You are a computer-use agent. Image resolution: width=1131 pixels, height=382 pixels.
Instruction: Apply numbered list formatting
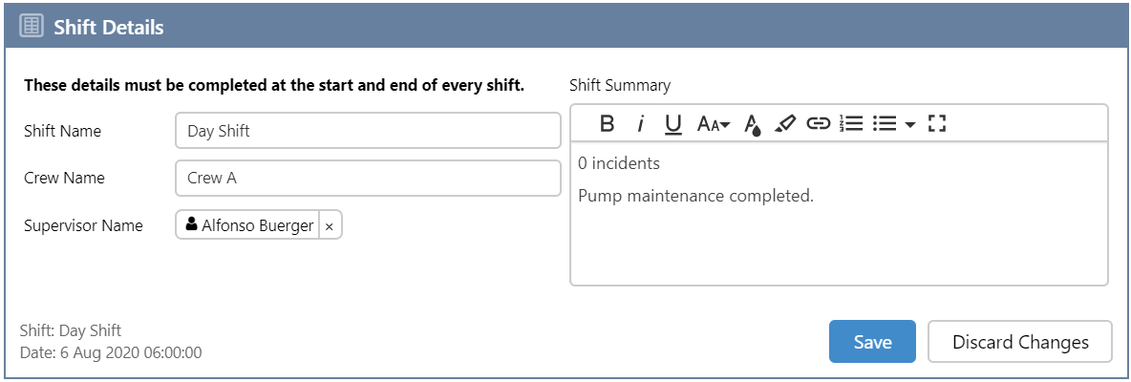[851, 123]
